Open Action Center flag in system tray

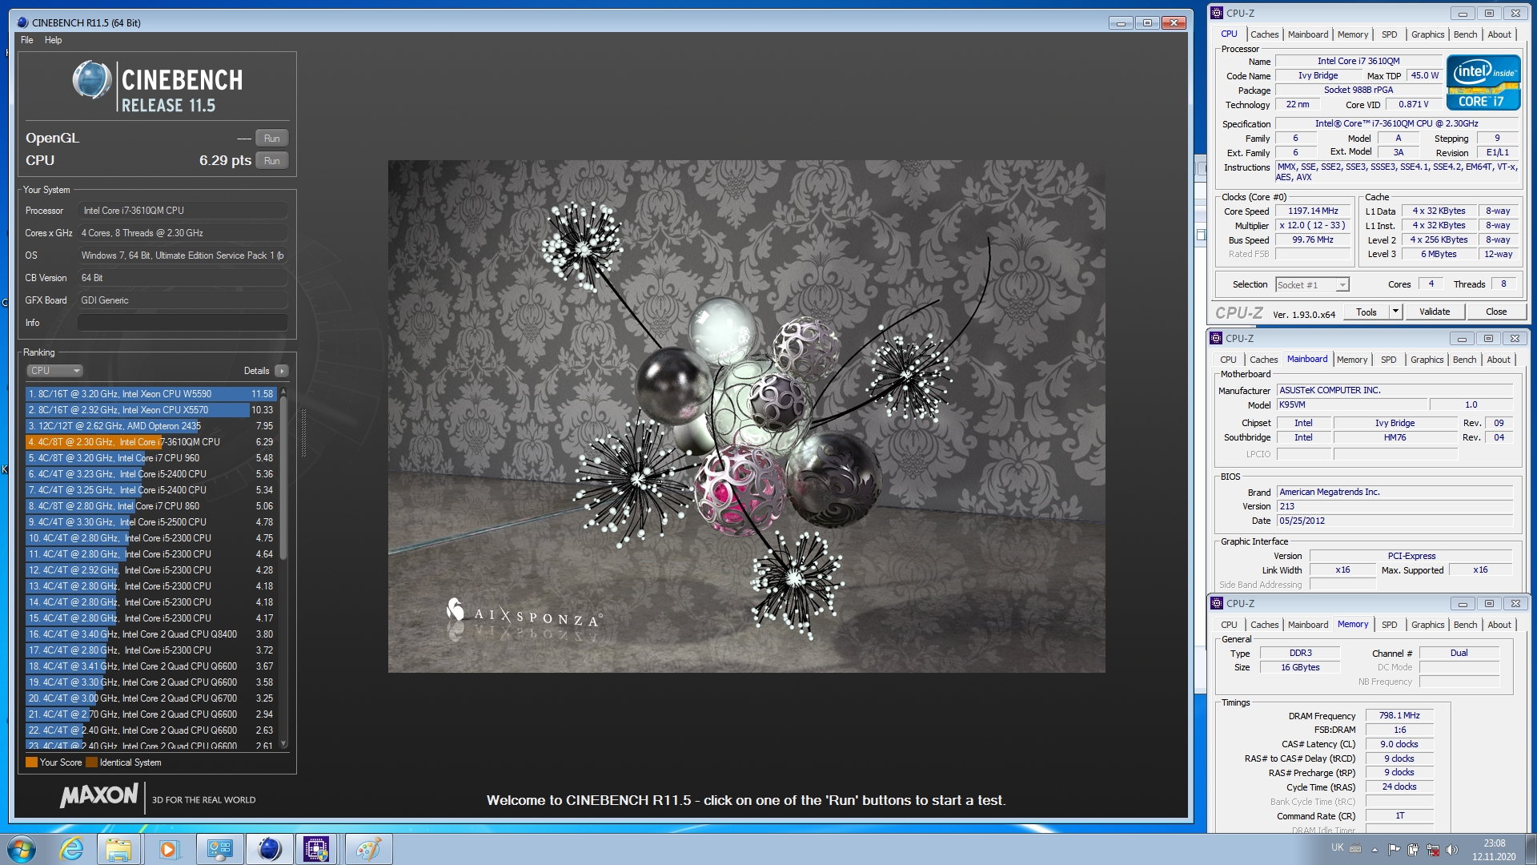click(x=1394, y=850)
